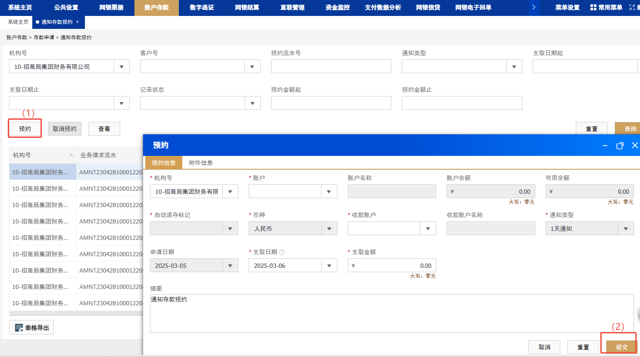Maximize the 预约 dialog window
This screenshot has height=357, width=640.
(x=620, y=146)
